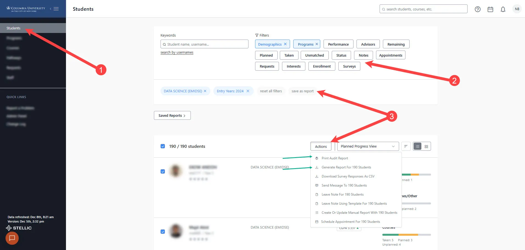Open the notifications bell icon

pos(503,9)
